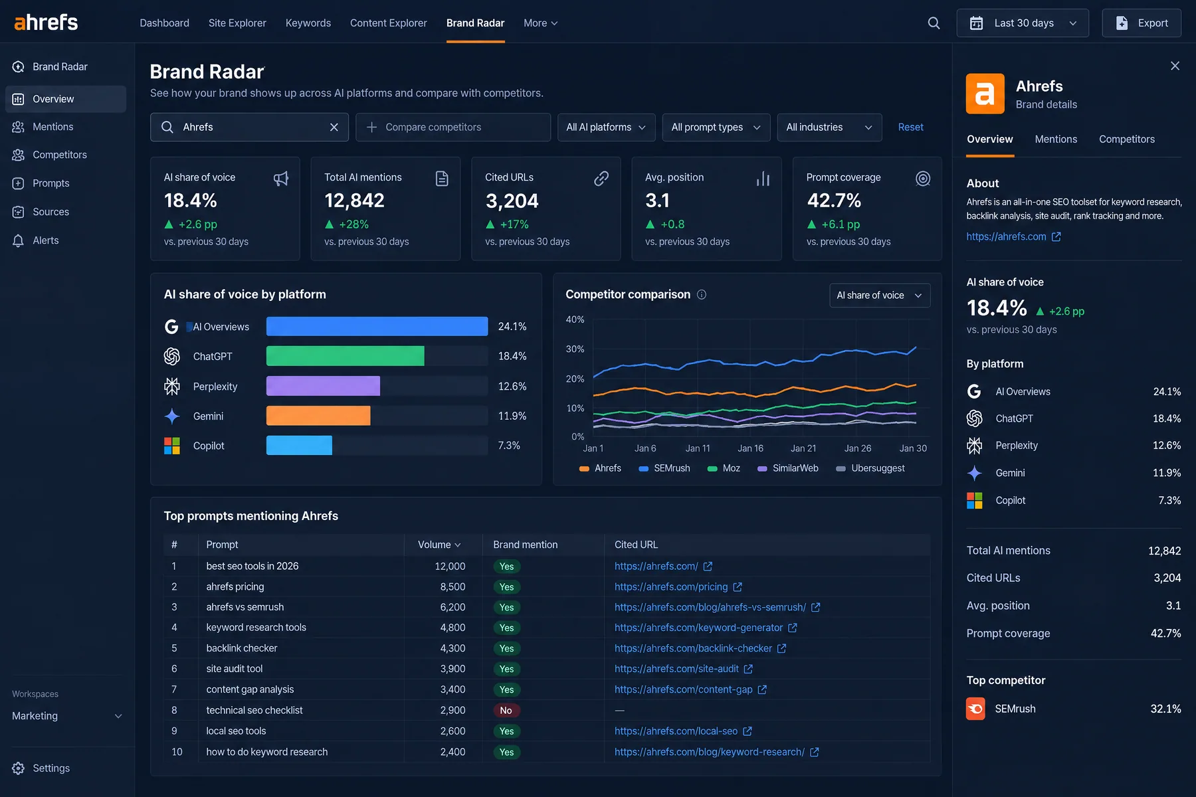
Task: Open the chart metric AI share of voice dropdown
Action: pyautogui.click(x=880, y=296)
